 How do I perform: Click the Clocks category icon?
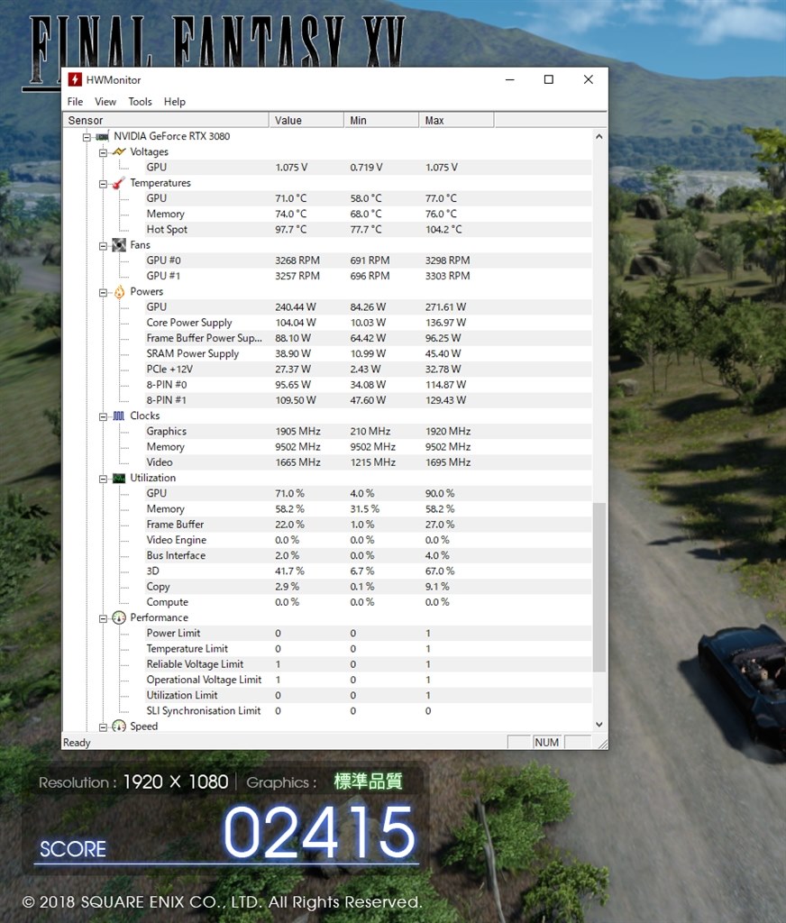(x=119, y=416)
